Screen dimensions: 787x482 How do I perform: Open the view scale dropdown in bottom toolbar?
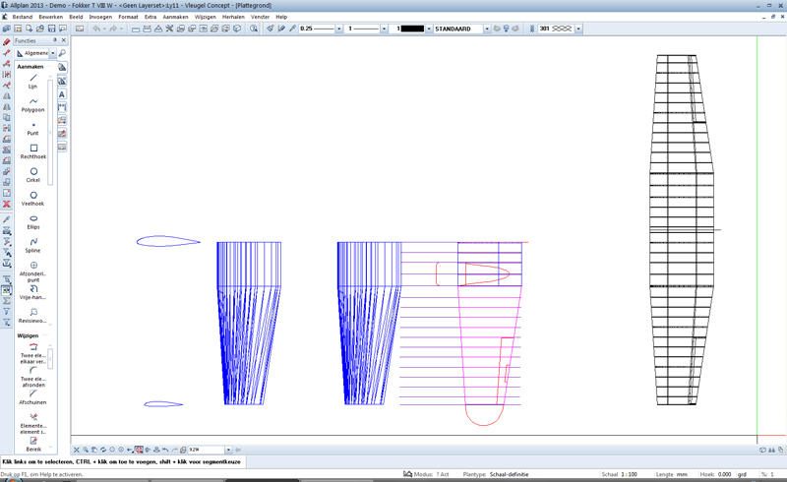[228, 450]
